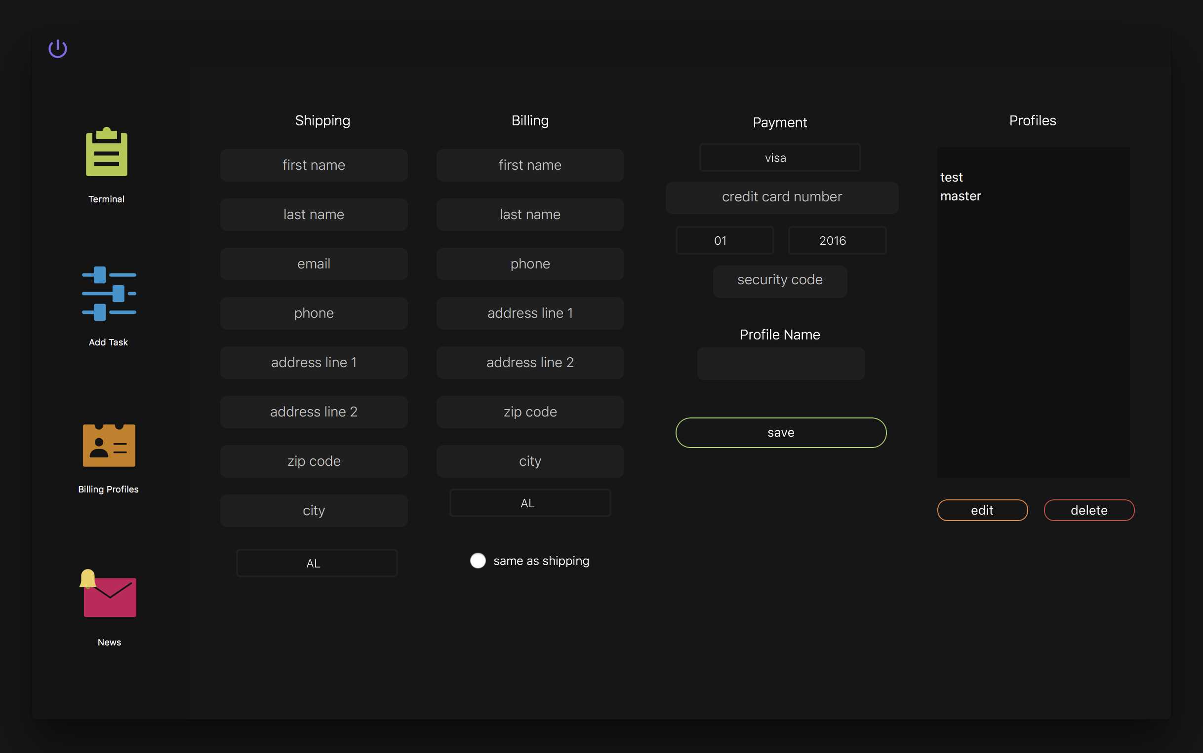Image resolution: width=1203 pixels, height=753 pixels.
Task: Open the shipping state AL dropdown
Action: click(317, 563)
